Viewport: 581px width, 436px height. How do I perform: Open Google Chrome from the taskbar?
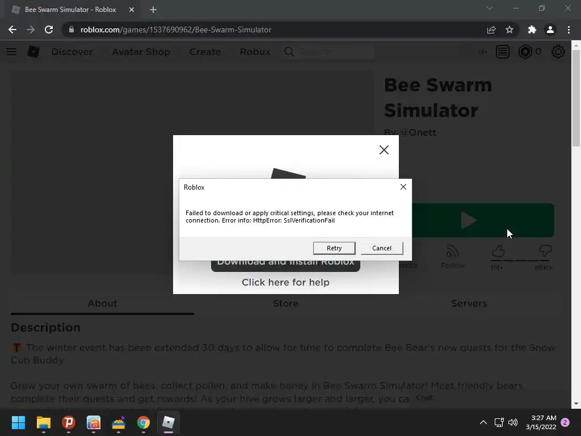coord(144,422)
